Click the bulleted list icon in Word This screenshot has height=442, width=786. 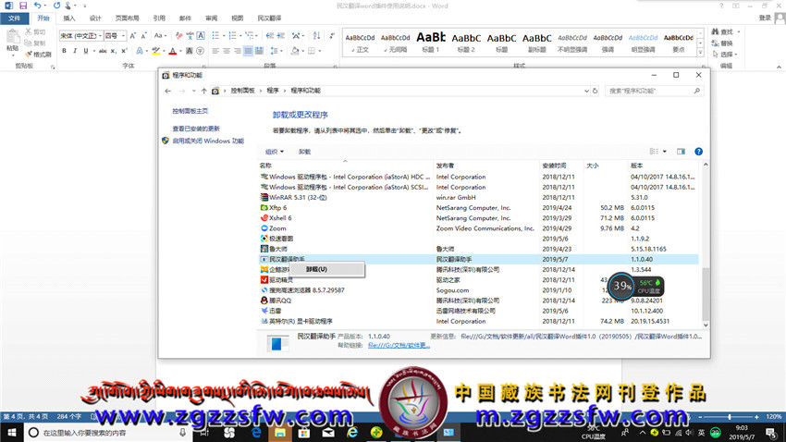pyautogui.click(x=215, y=35)
